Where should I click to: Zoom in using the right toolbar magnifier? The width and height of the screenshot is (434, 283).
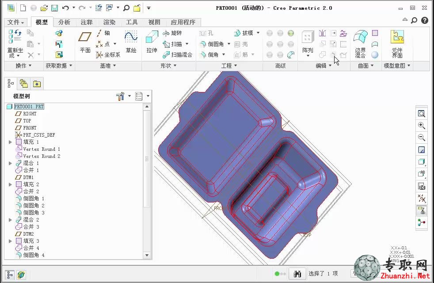click(x=422, y=126)
